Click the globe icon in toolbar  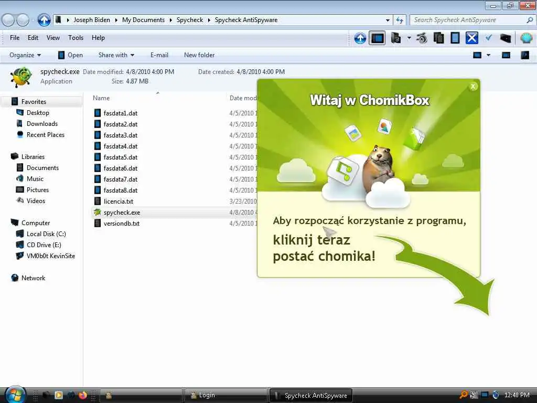coord(527,38)
